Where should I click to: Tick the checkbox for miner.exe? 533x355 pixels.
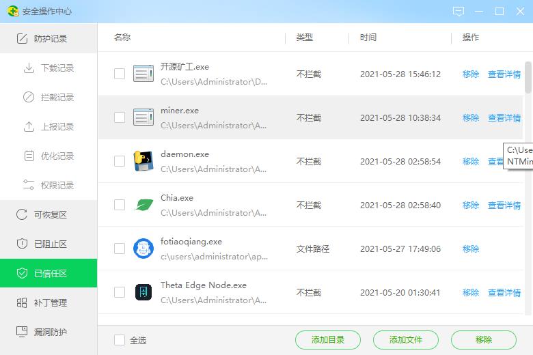click(120, 117)
